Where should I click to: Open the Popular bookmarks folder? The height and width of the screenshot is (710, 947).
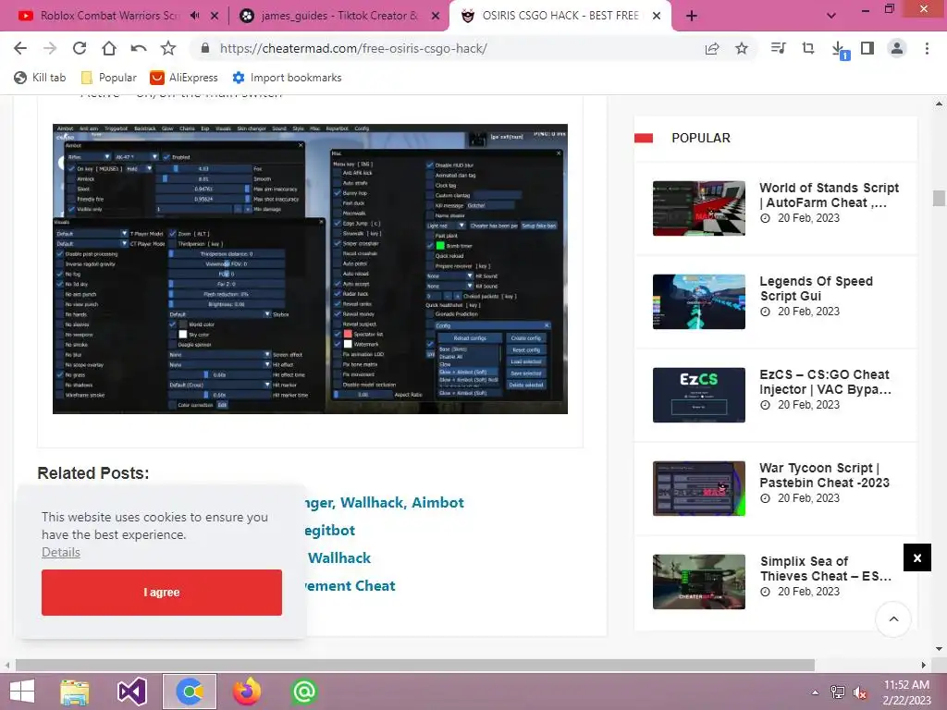[109, 78]
